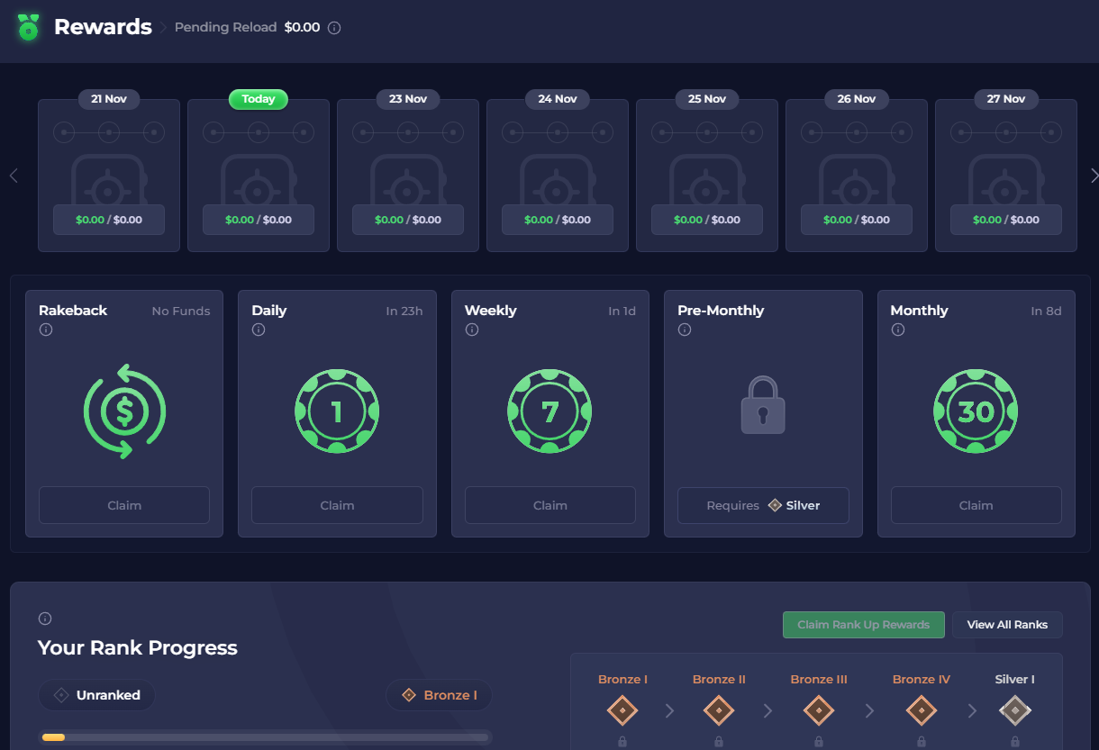Click the locked Silver I rank icon
The height and width of the screenshot is (750, 1099).
click(1015, 710)
